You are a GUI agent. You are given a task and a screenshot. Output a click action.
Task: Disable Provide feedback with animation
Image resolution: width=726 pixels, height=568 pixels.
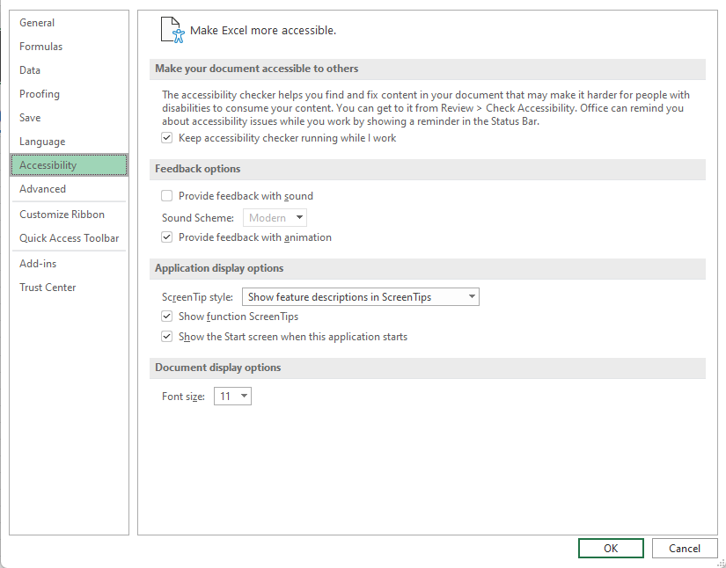point(166,237)
